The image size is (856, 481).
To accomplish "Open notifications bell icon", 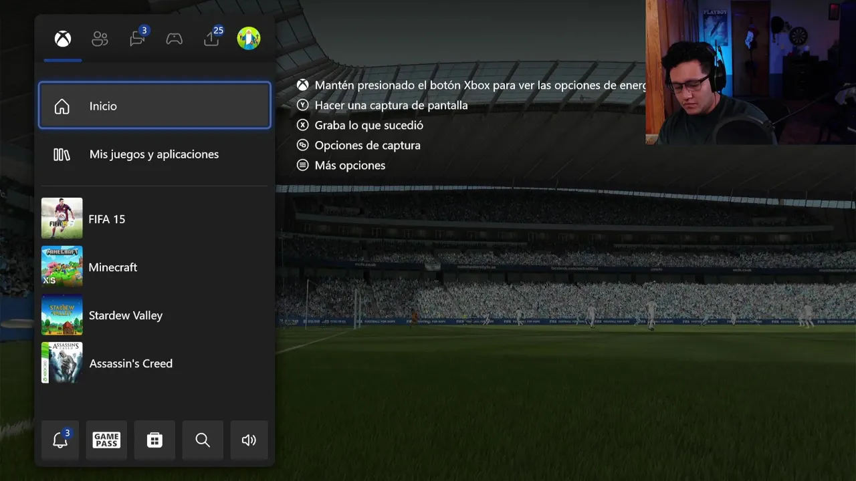I will coord(60,440).
